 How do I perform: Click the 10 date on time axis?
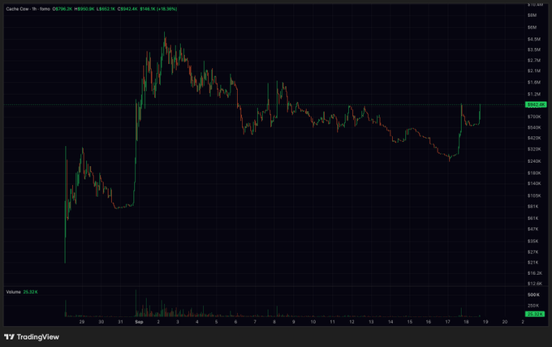pyautogui.click(x=313, y=322)
